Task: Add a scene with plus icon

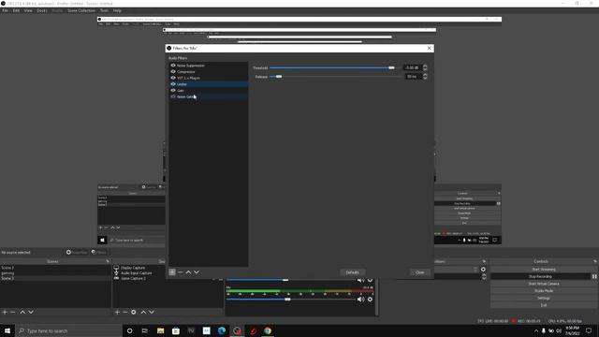Action: click(x=5, y=312)
